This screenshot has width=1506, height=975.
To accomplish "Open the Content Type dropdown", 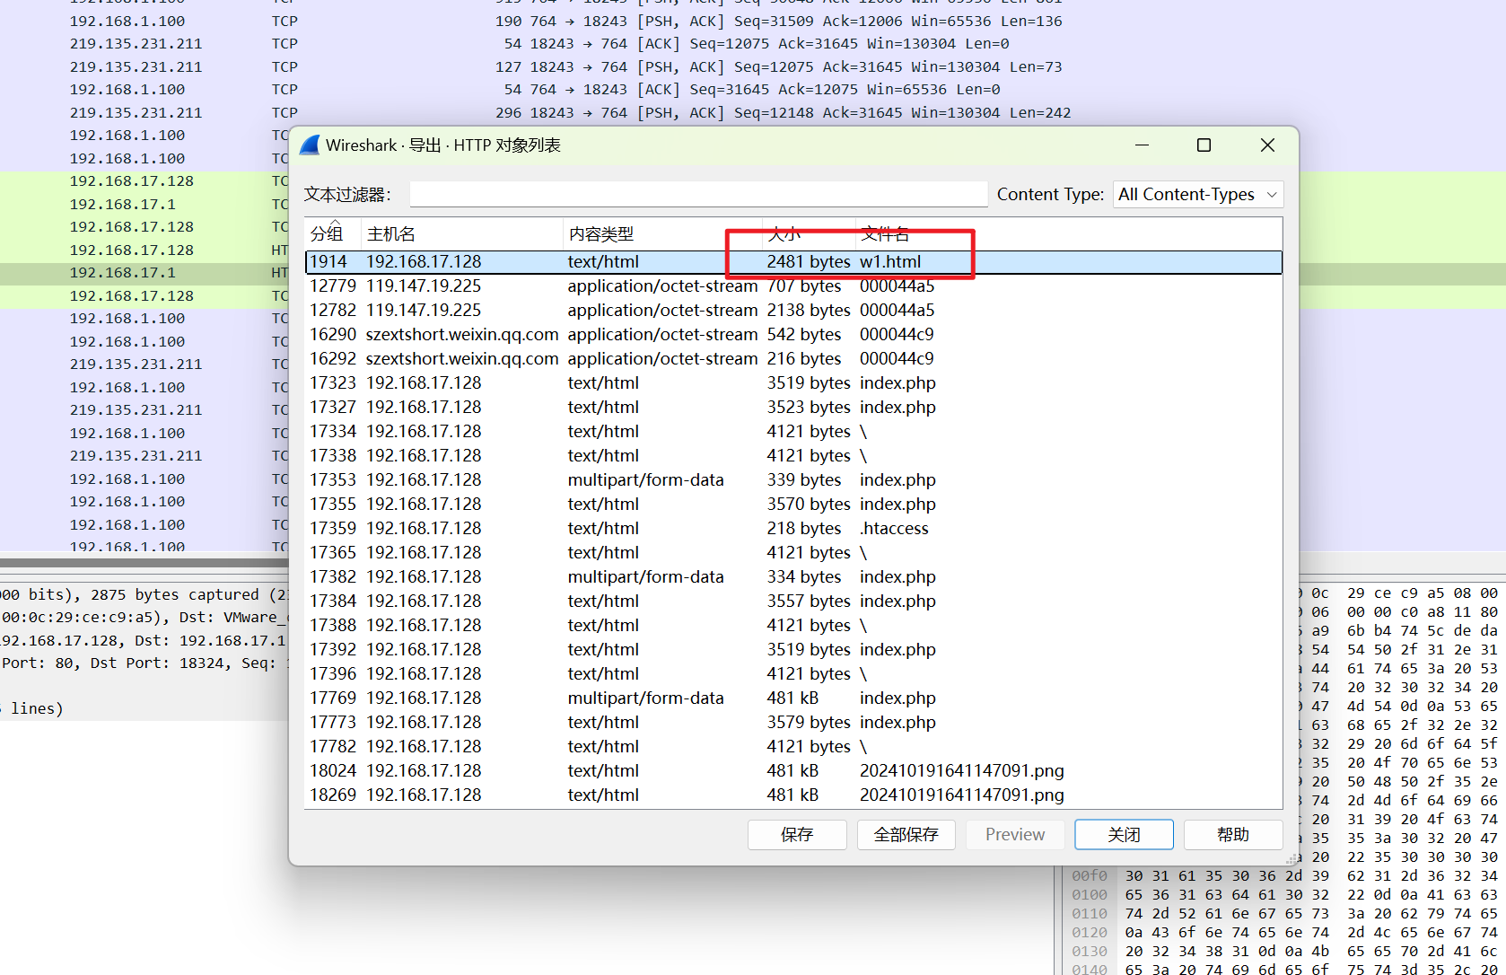I will tap(1197, 195).
